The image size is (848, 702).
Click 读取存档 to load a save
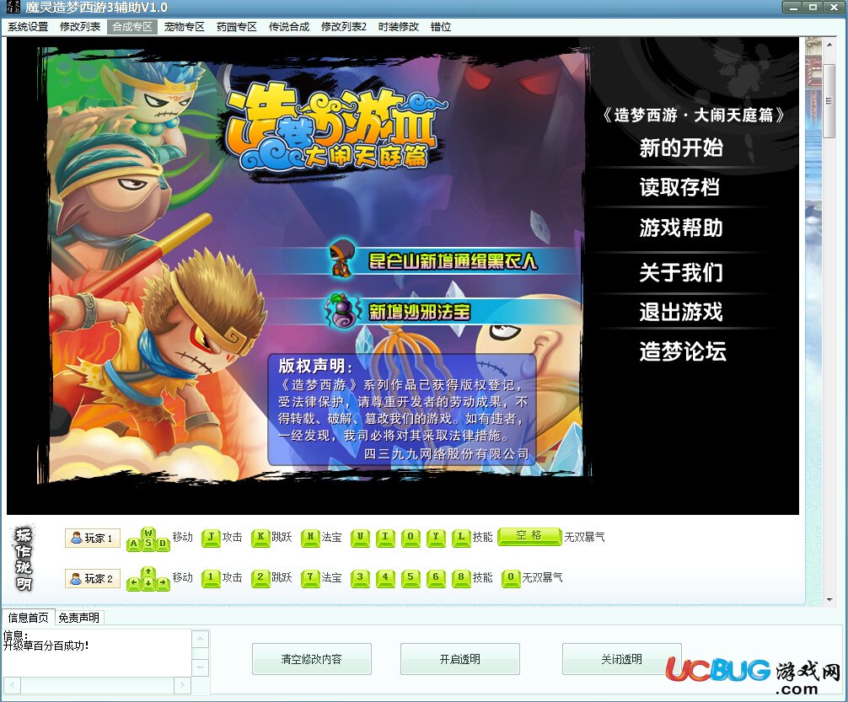(x=679, y=187)
